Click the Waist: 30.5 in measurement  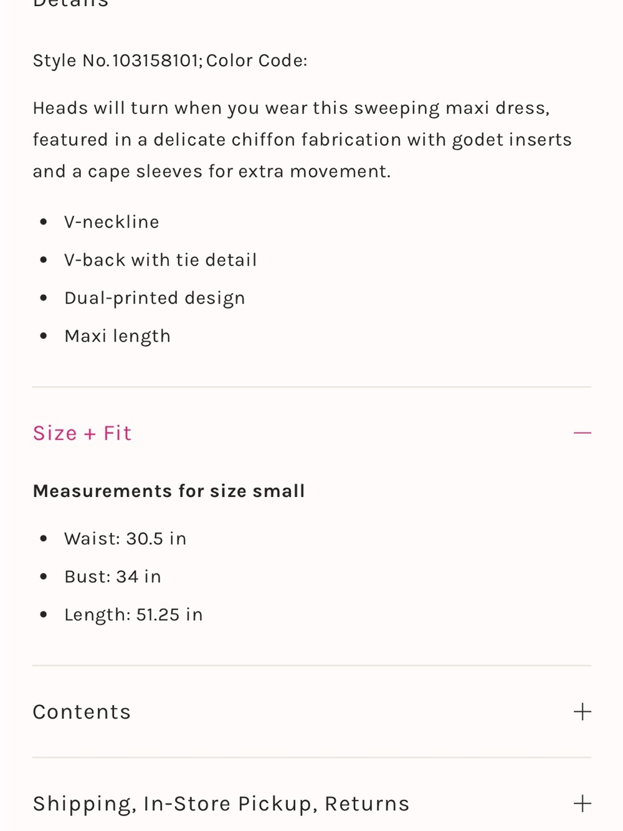point(125,539)
